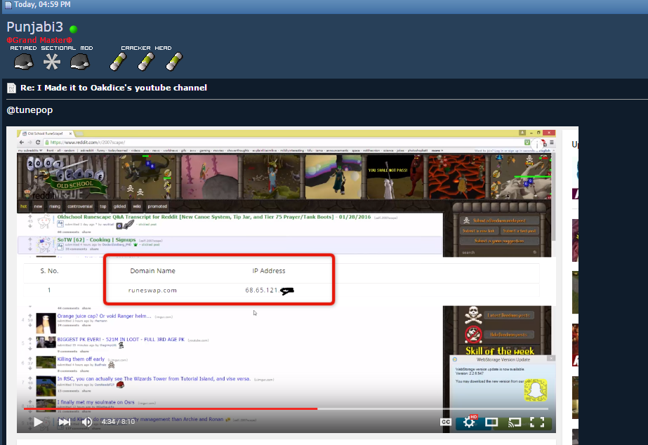Click the BIGGEST PK EVER post thumbnail

click(x=46, y=343)
